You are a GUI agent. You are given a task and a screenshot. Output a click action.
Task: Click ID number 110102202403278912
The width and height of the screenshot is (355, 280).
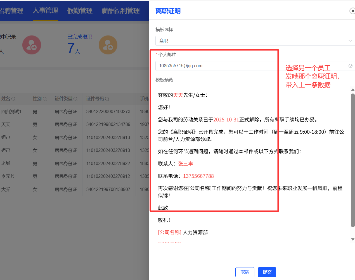tap(108, 176)
